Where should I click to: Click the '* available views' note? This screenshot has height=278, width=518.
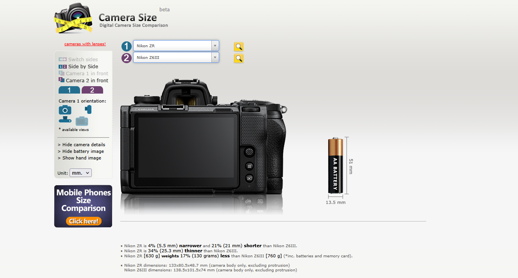pos(74,130)
